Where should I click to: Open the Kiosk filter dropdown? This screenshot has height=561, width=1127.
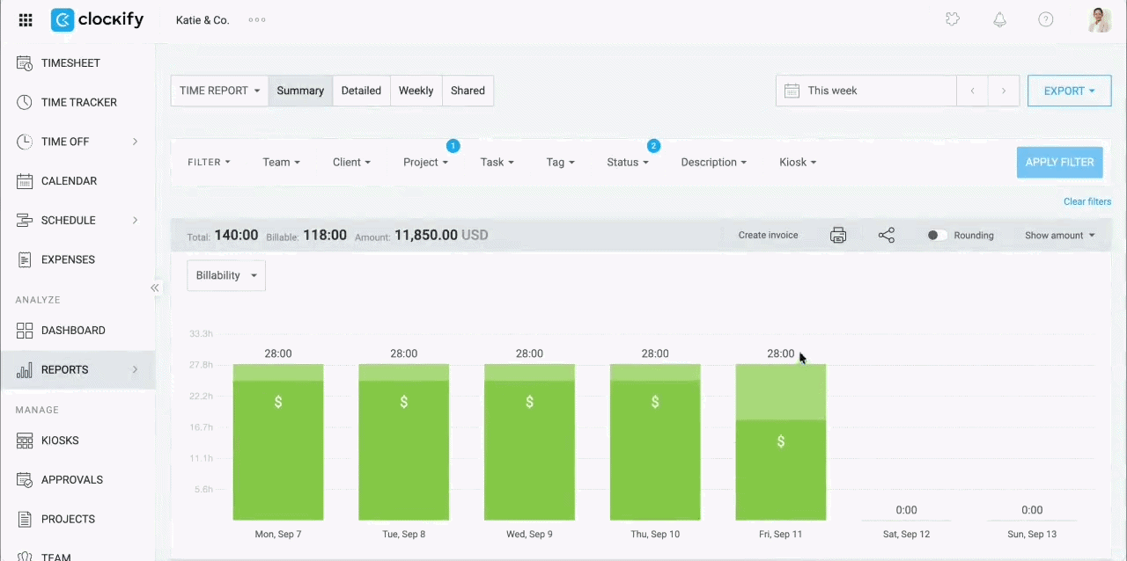(798, 162)
